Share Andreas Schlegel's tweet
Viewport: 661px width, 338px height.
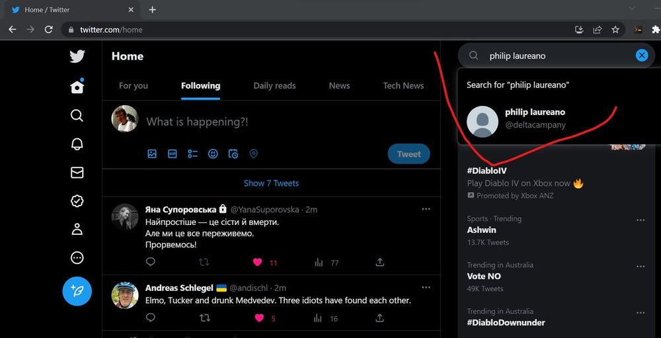point(380,317)
